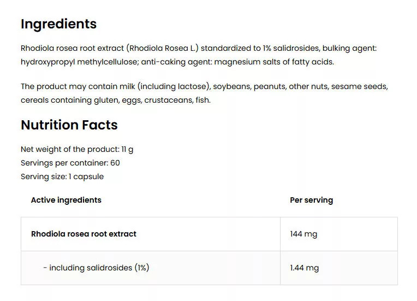Select the "Per serving" column header

tap(311, 200)
